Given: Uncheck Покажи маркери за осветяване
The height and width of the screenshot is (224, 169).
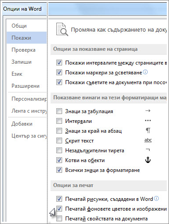Looking at the screenshot, I should [59, 73].
